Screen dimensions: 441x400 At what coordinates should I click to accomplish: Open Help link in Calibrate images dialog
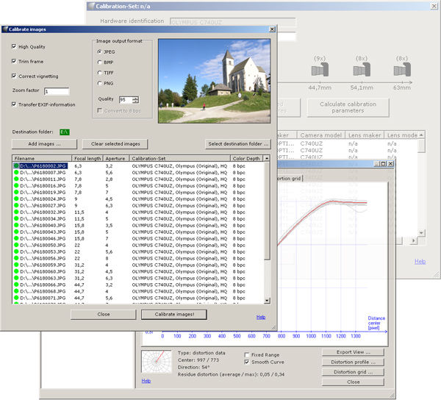click(x=261, y=317)
